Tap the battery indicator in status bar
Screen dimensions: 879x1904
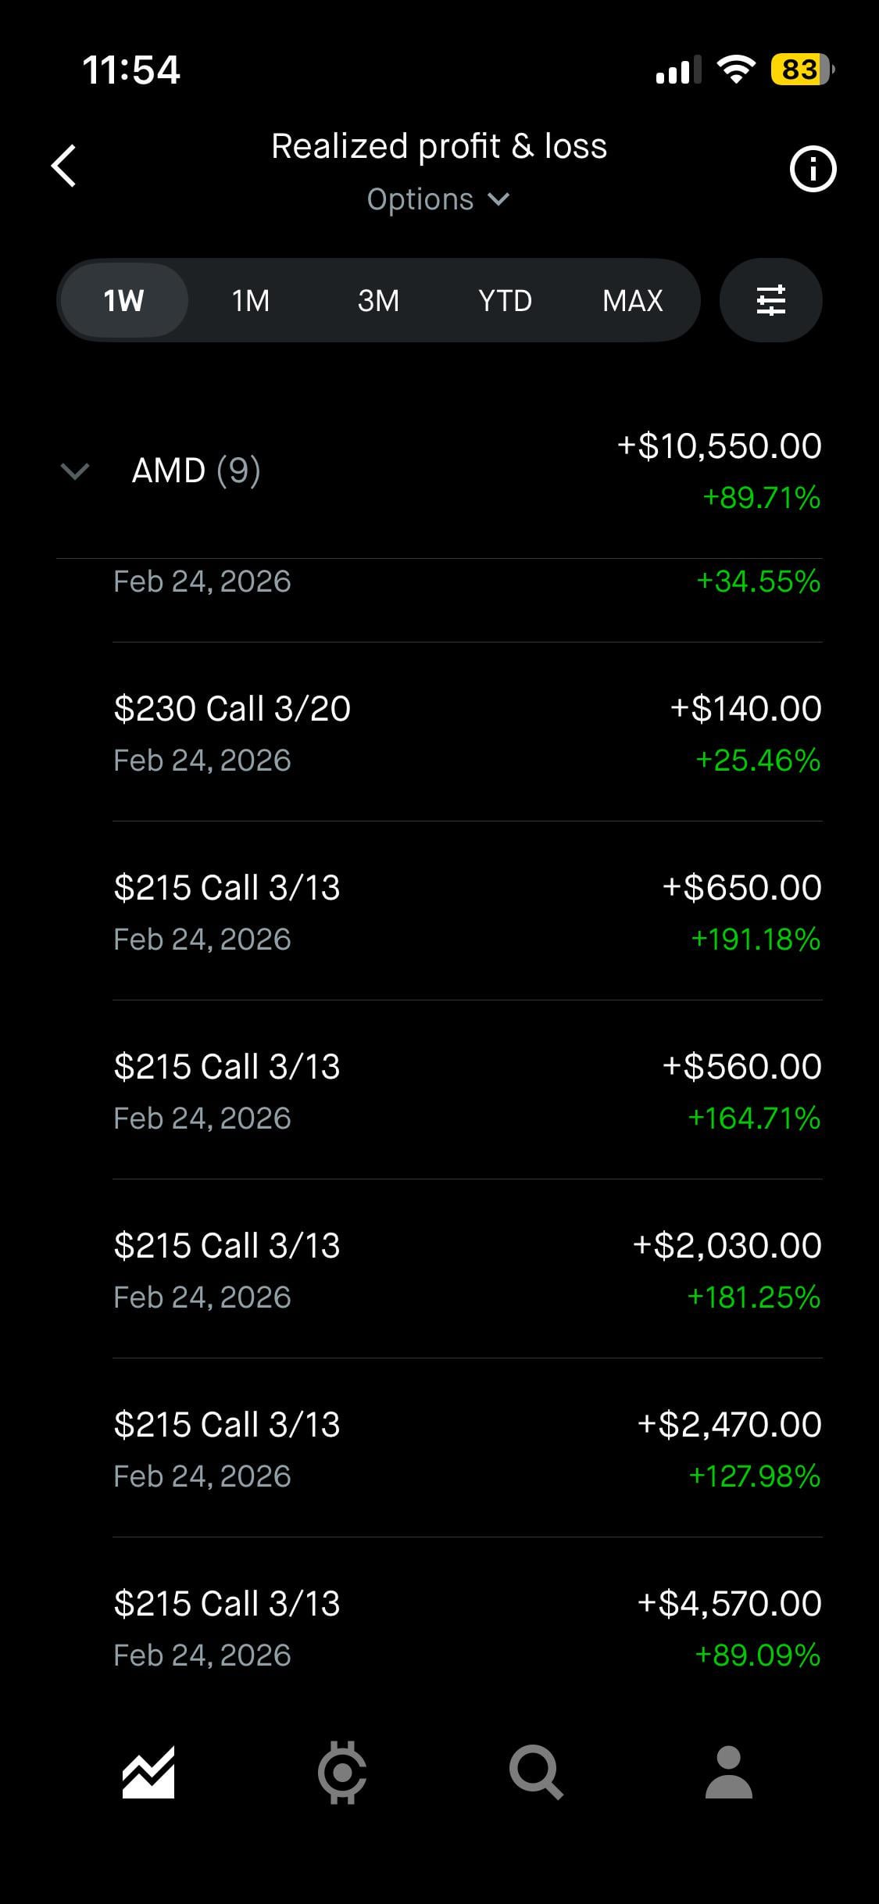(802, 70)
